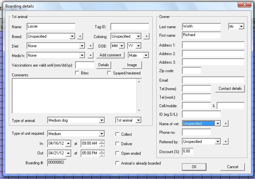Add new coloring with plus button
The width and height of the screenshot is (255, 179).
click(147, 36)
